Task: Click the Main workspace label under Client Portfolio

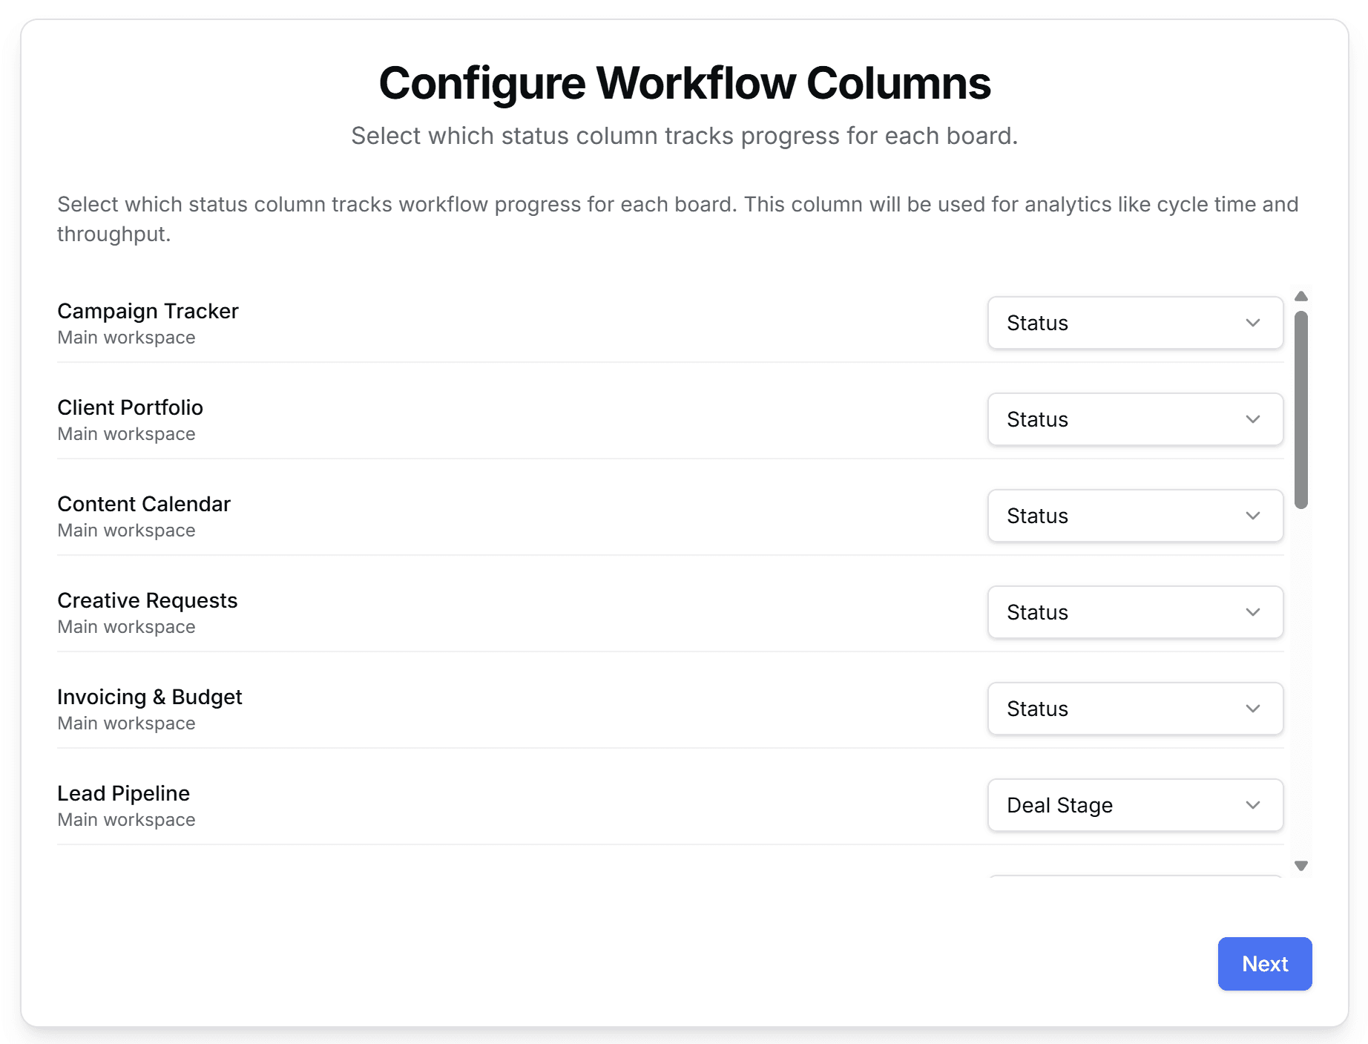Action: (x=126, y=433)
